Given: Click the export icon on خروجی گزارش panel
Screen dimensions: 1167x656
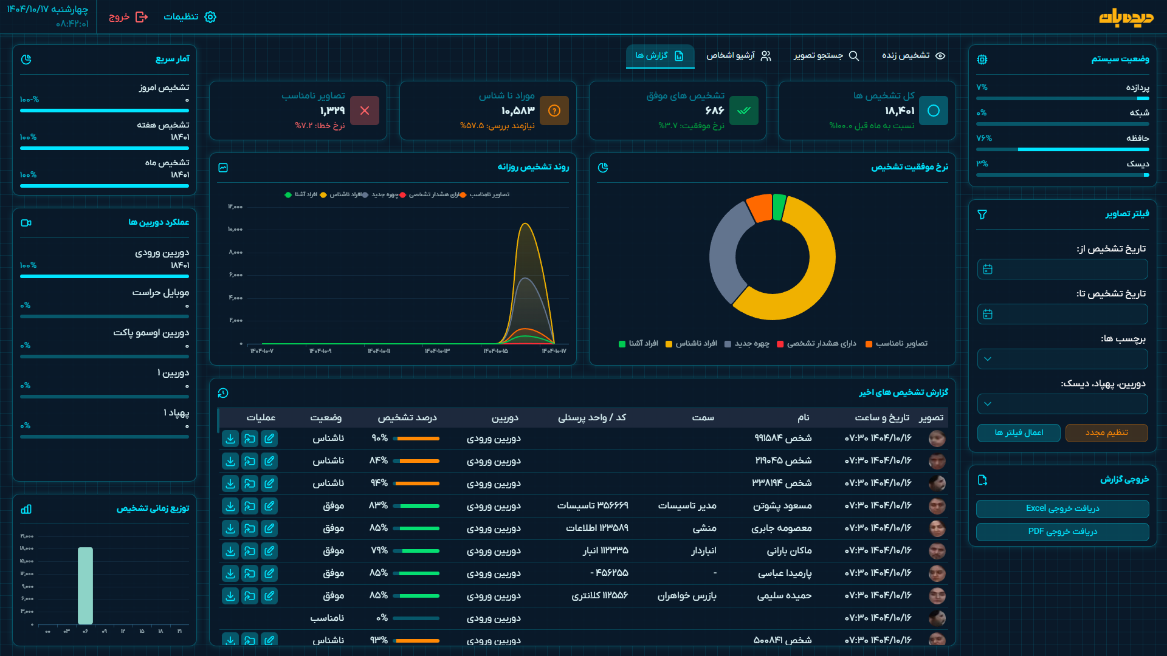Looking at the screenshot, I should pyautogui.click(x=983, y=480).
